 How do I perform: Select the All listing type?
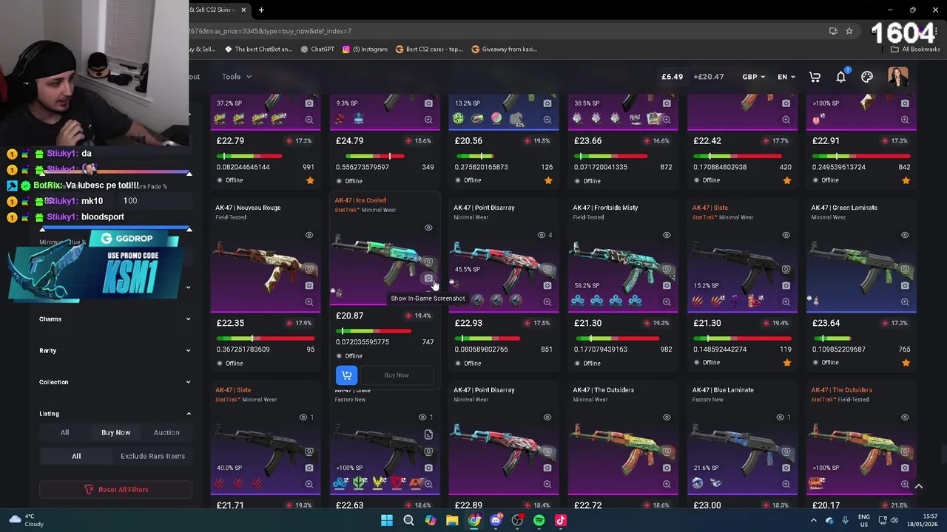pos(64,432)
